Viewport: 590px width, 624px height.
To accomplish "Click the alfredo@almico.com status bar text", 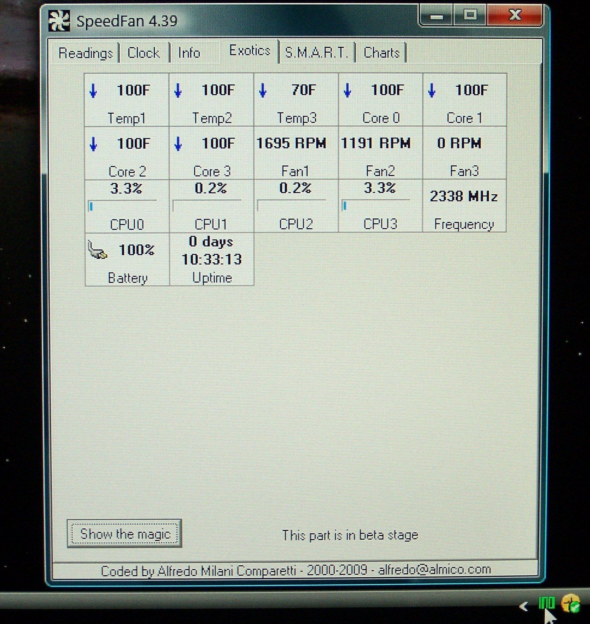I will [x=434, y=569].
